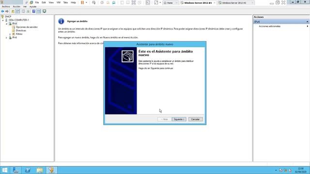The width and height of the screenshot is (310, 174).
Task: Select Opciones de servidor tree item
Action: coord(27,27)
